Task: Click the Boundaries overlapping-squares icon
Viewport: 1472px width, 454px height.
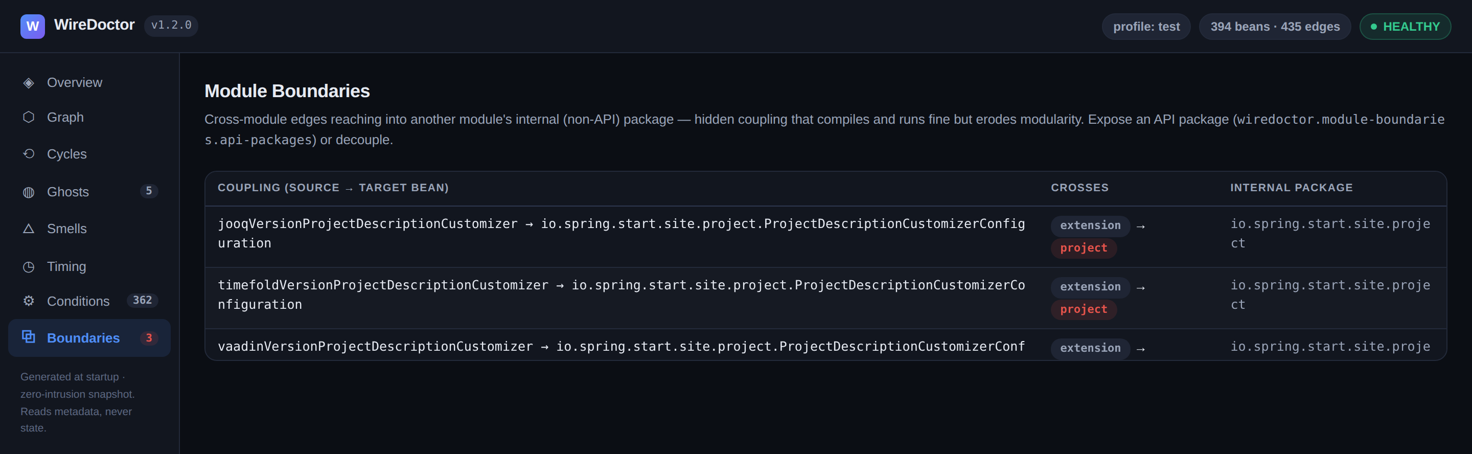Action: pos(29,337)
